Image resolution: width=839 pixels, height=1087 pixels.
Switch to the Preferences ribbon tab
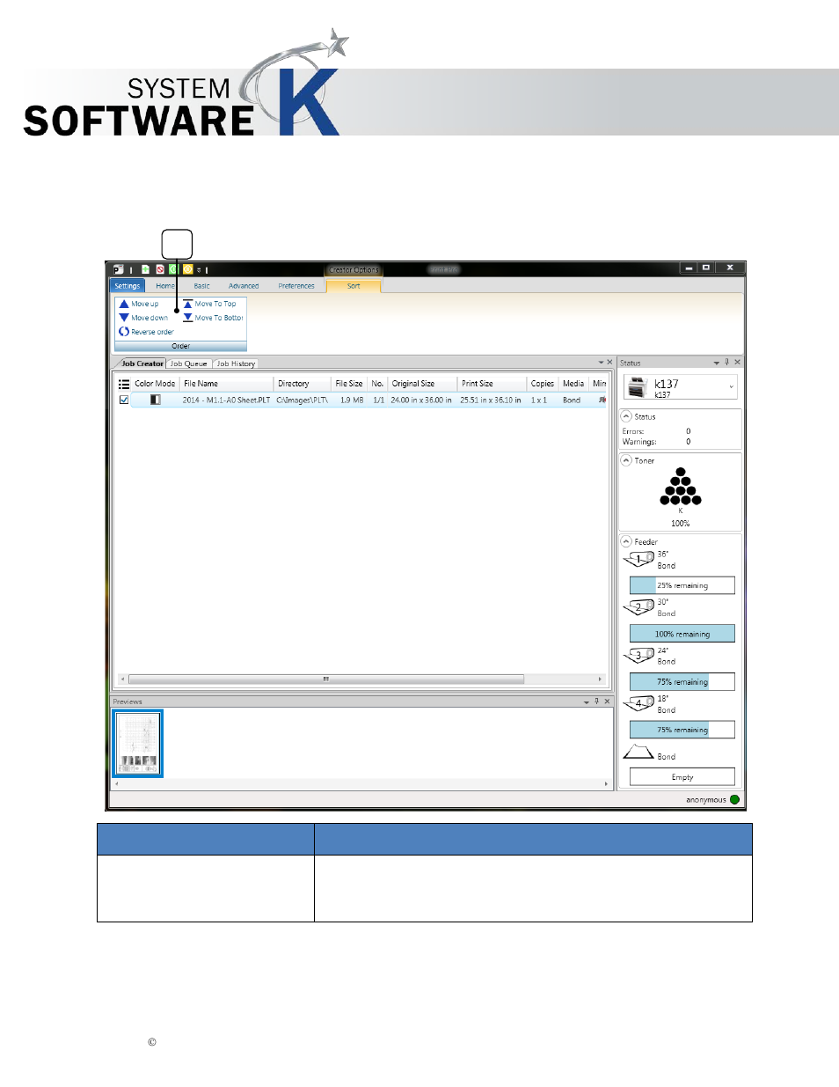(296, 286)
